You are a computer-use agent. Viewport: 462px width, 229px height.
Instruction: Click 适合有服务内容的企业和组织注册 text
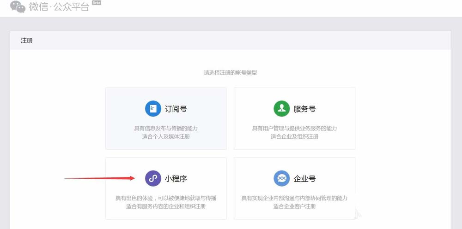click(x=166, y=206)
